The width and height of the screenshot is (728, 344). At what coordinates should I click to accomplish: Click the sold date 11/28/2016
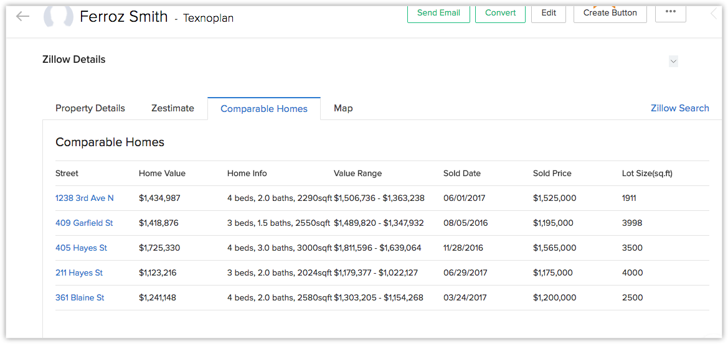click(463, 248)
